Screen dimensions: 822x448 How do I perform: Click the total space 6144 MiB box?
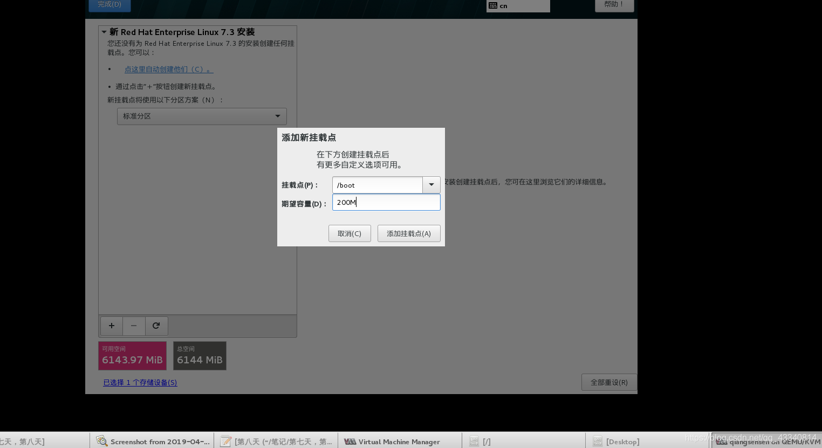click(200, 356)
